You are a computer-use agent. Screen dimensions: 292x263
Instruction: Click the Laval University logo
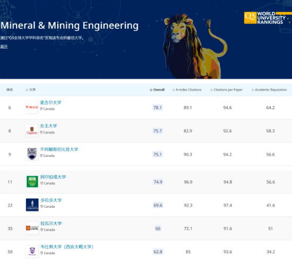tap(32, 228)
